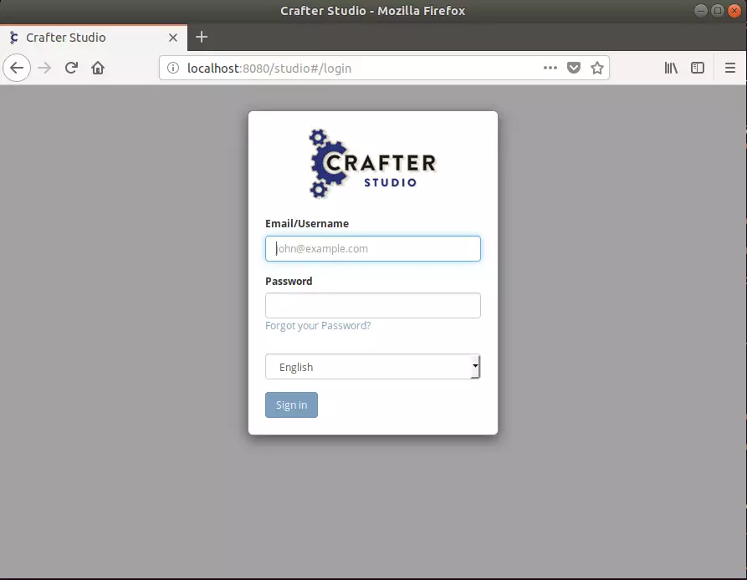Click the Password label text
Image resolution: width=747 pixels, height=580 pixels.
(x=289, y=281)
